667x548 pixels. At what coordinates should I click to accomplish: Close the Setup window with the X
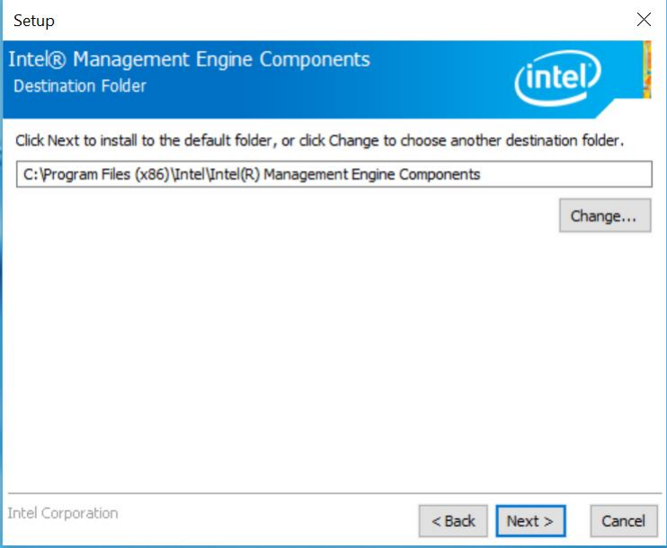pos(644,20)
